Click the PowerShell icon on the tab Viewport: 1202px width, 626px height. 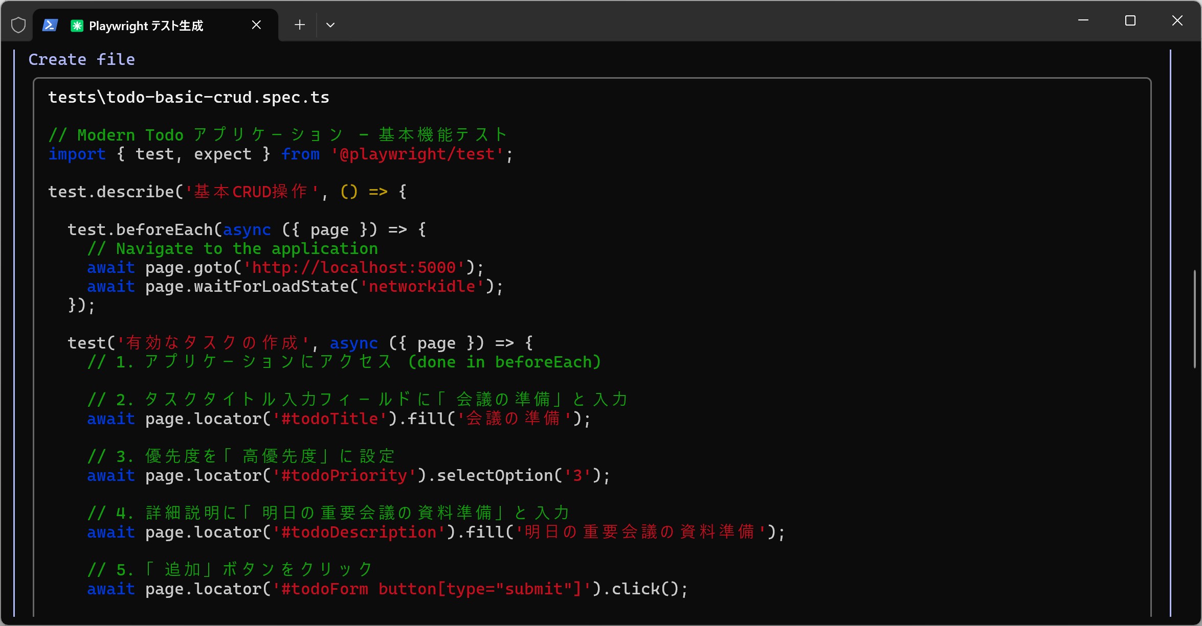[50, 25]
